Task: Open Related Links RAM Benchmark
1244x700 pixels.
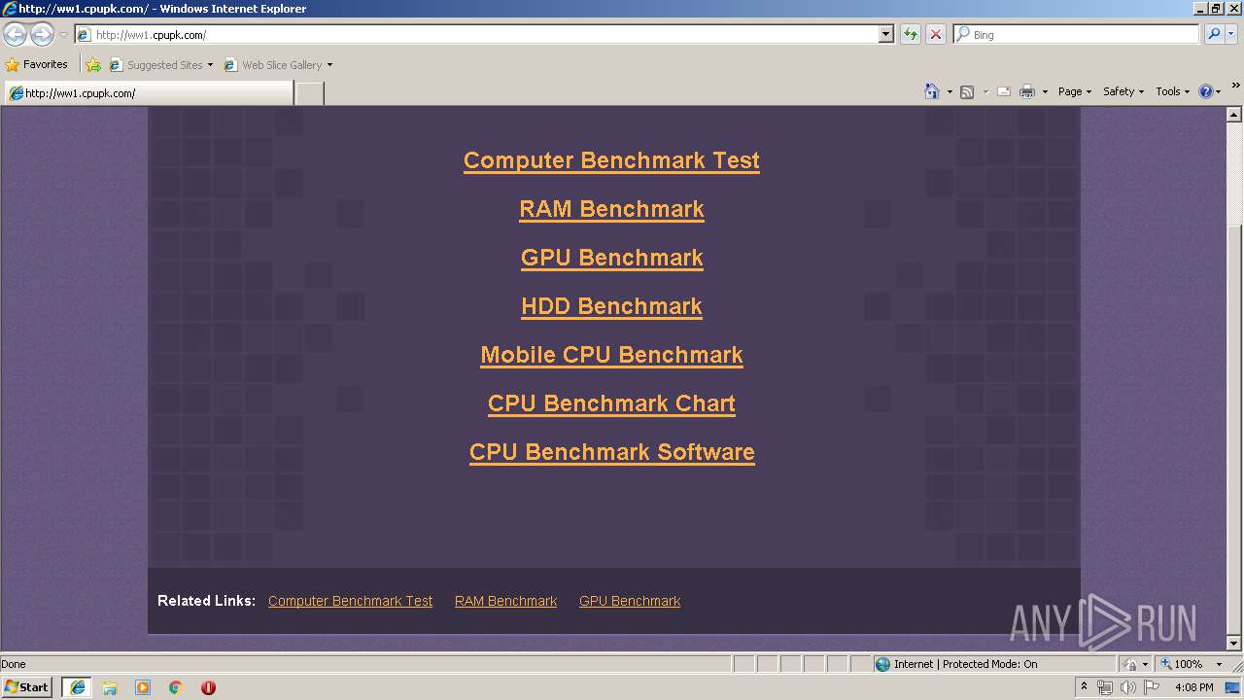Action: pos(505,601)
